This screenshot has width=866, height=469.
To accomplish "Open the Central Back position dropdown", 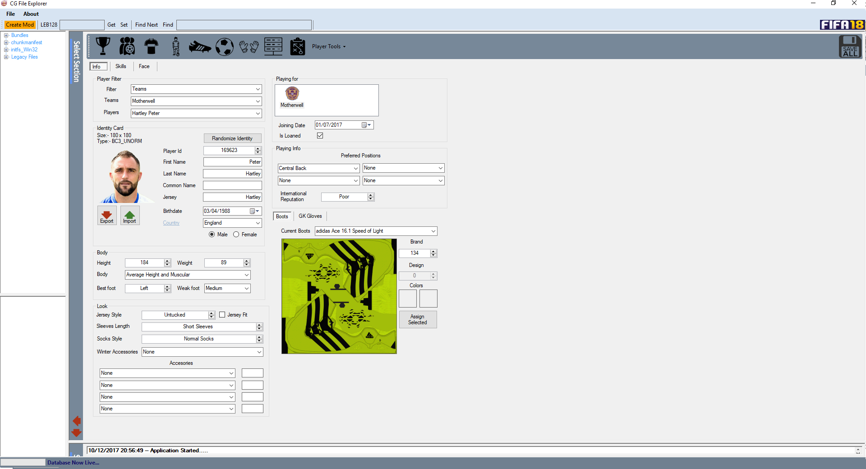I will click(x=318, y=168).
